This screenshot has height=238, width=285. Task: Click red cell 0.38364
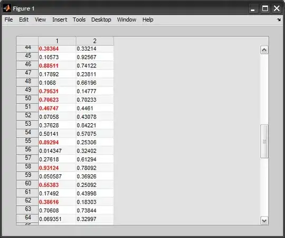57,48
